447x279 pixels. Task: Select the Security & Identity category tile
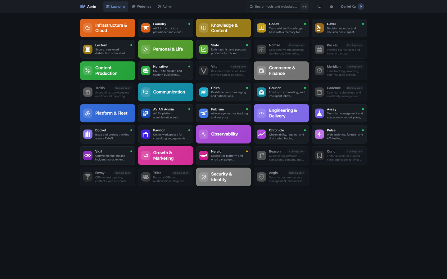(223, 177)
